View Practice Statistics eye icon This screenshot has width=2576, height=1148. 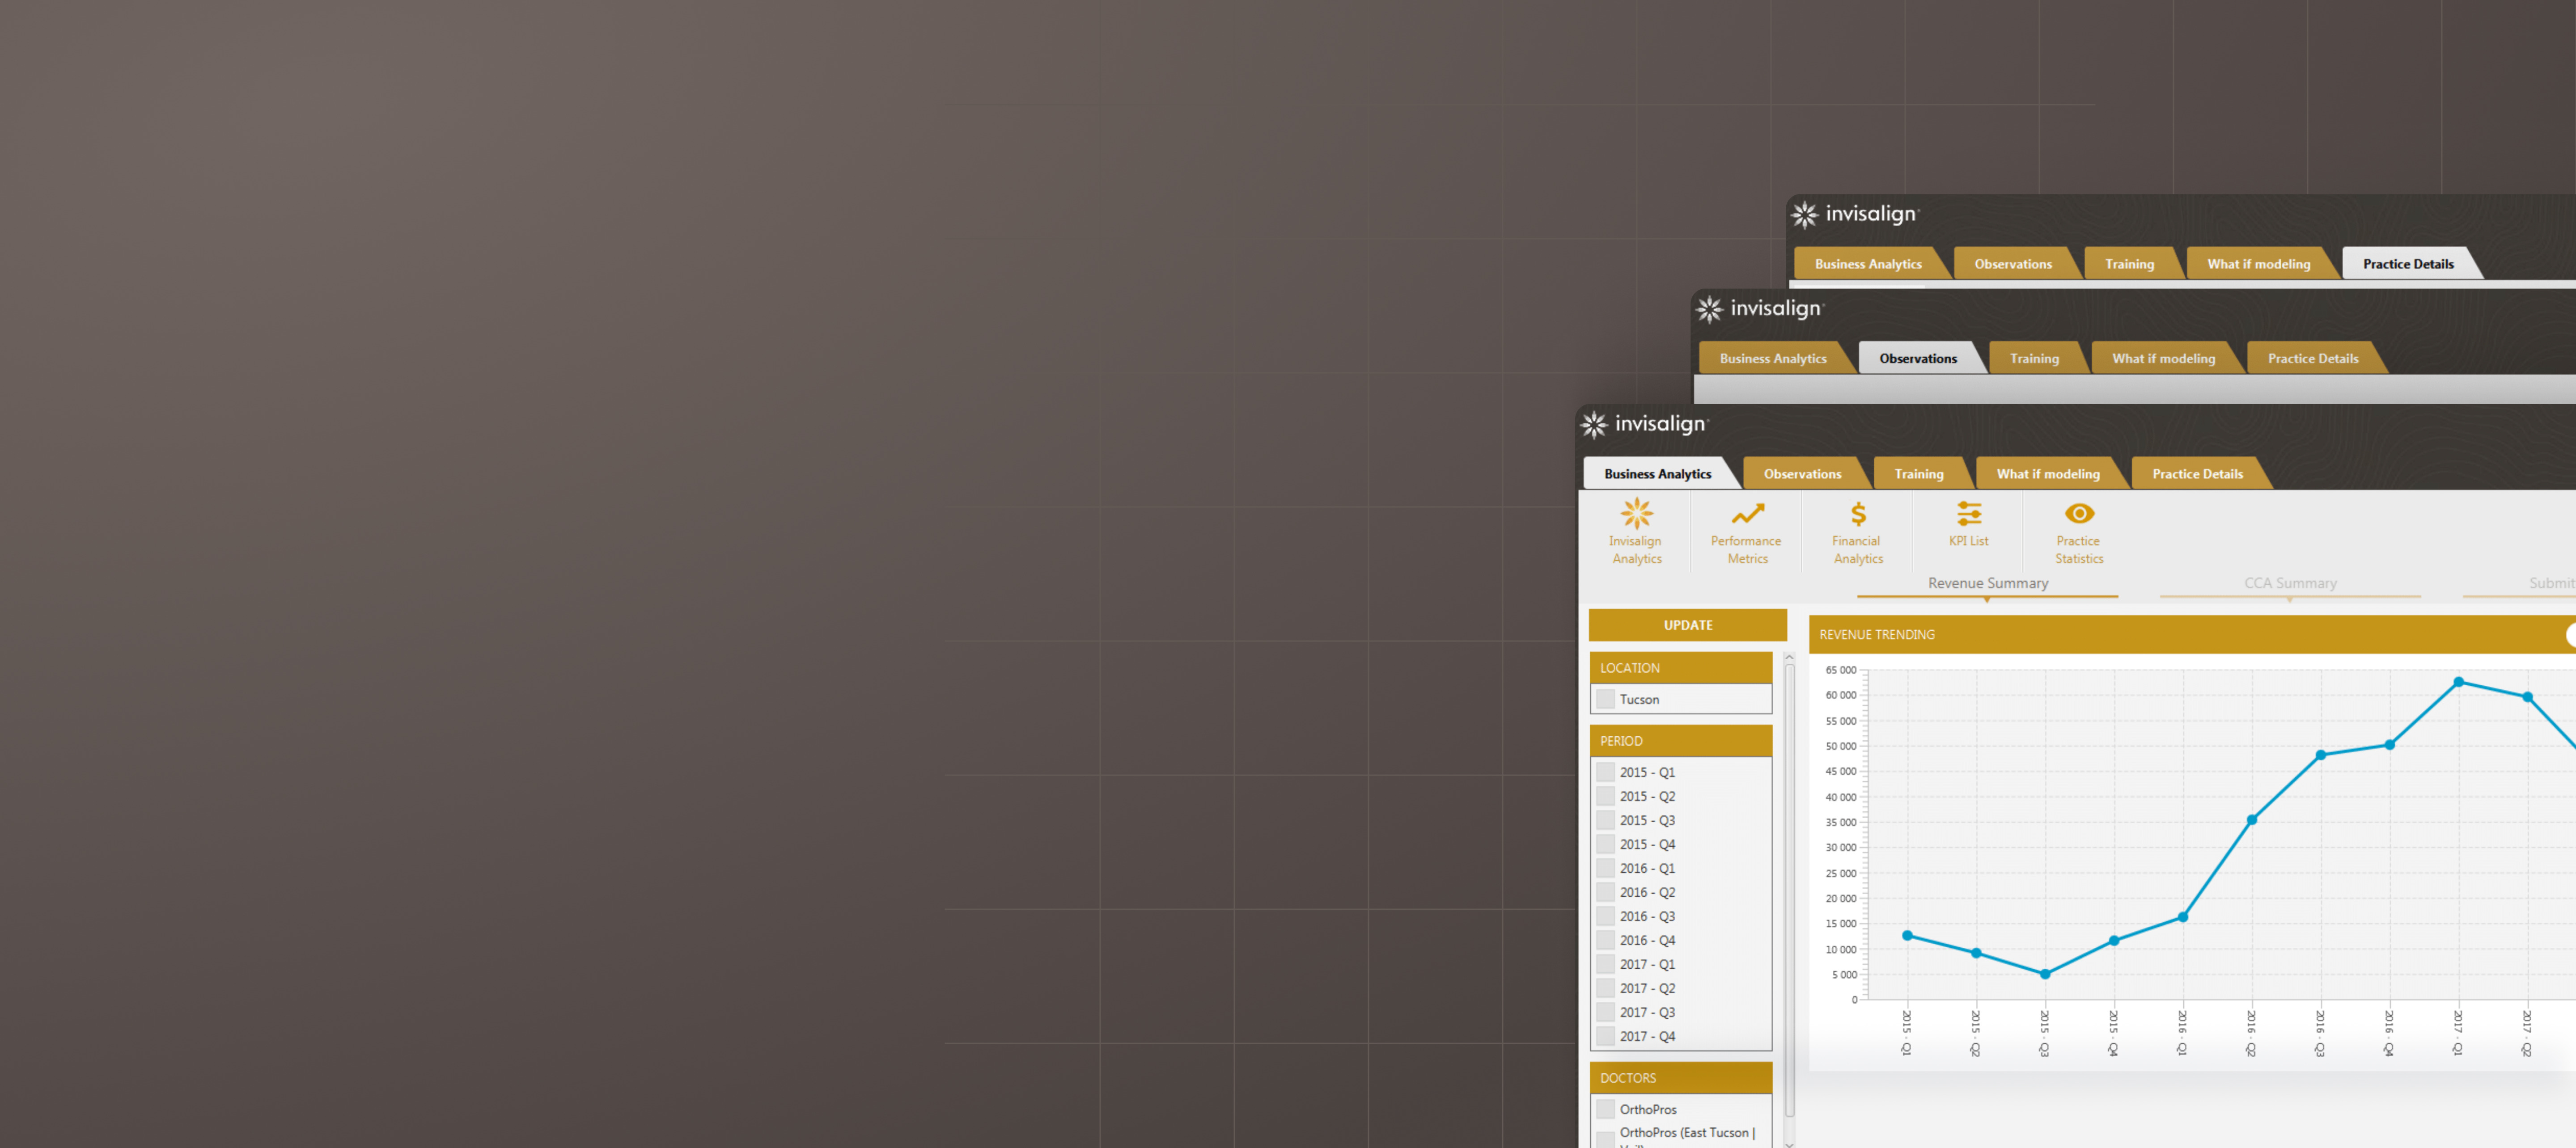pos(2079,514)
